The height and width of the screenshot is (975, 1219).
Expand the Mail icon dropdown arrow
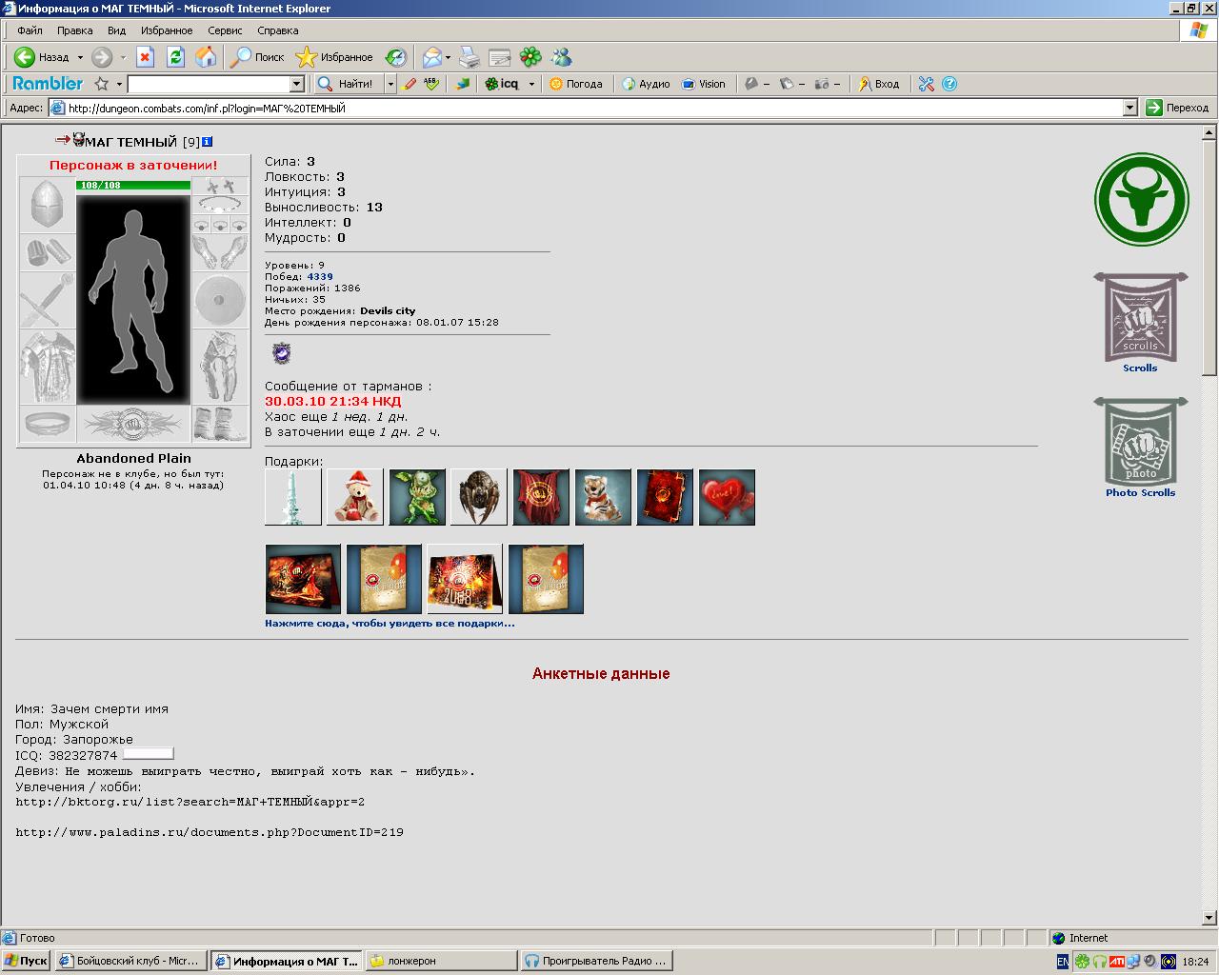[449, 57]
